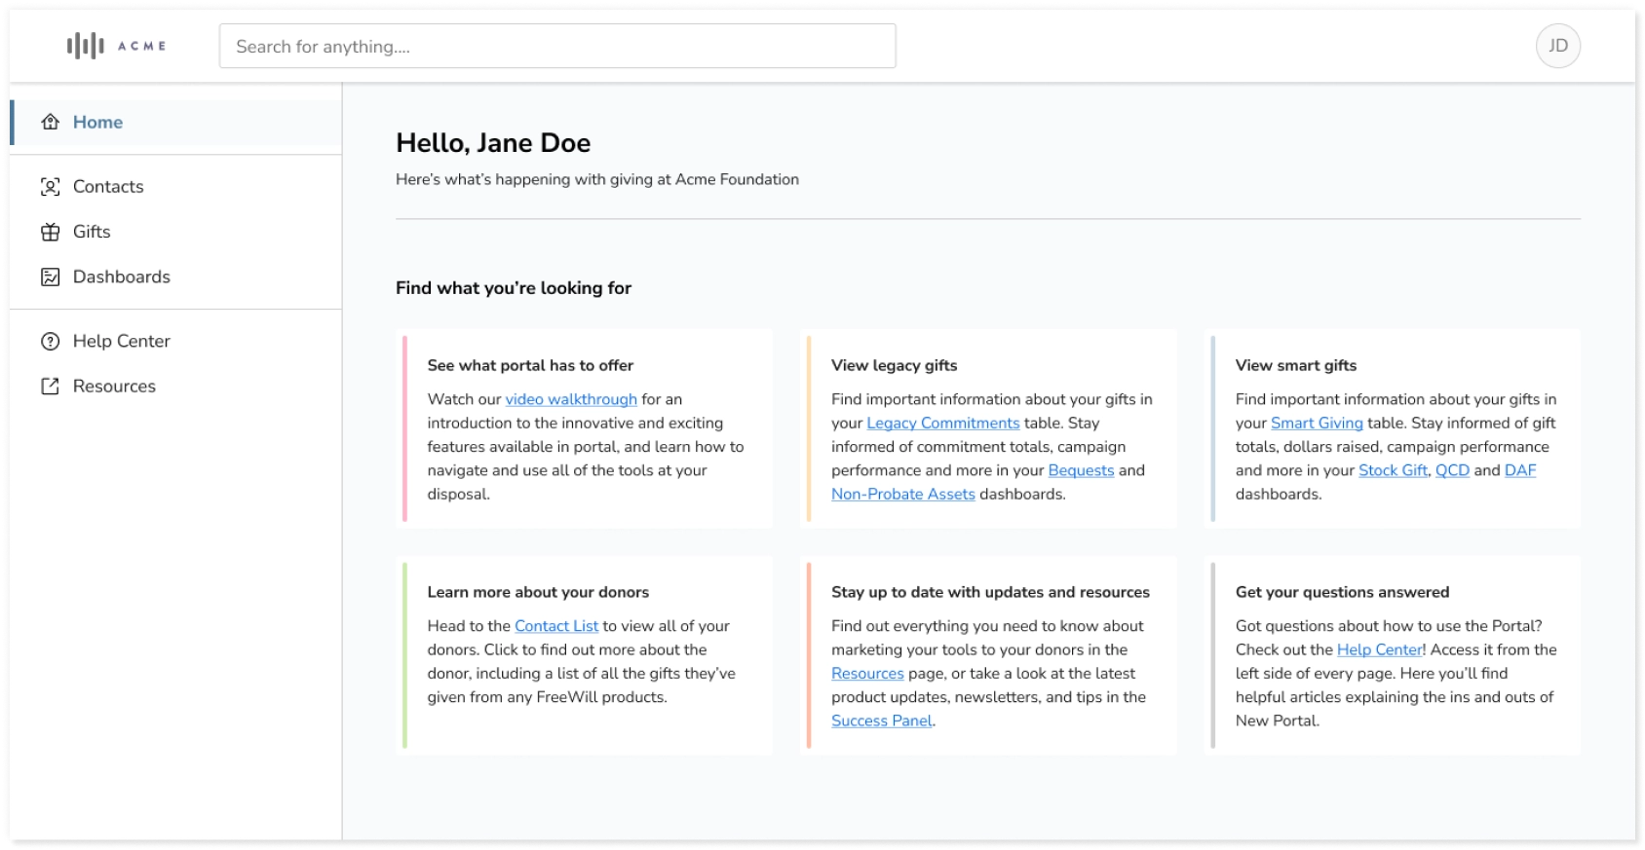1645x850 pixels.
Task: Click the Contacts person icon
Action: 51,187
